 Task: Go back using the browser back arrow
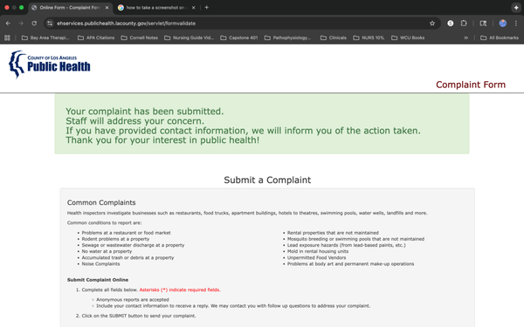click(8, 24)
